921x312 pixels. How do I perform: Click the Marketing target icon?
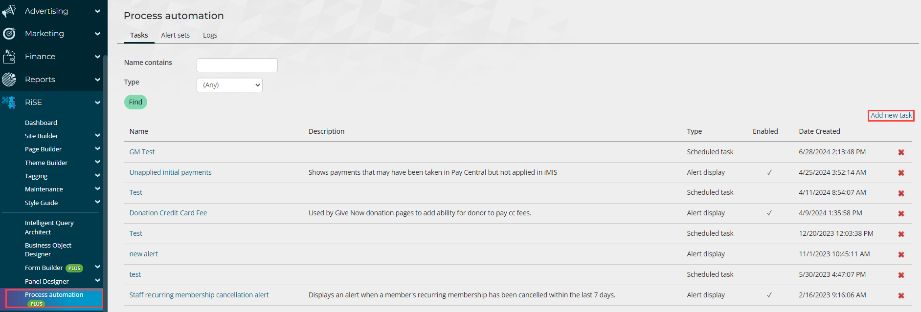coord(9,34)
